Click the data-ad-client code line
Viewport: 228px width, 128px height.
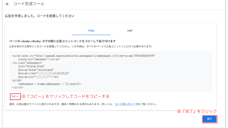(43, 73)
